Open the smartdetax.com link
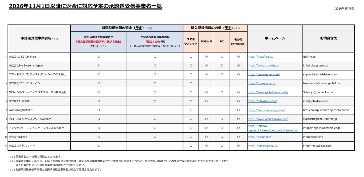364x177 pixels. (264, 75)
